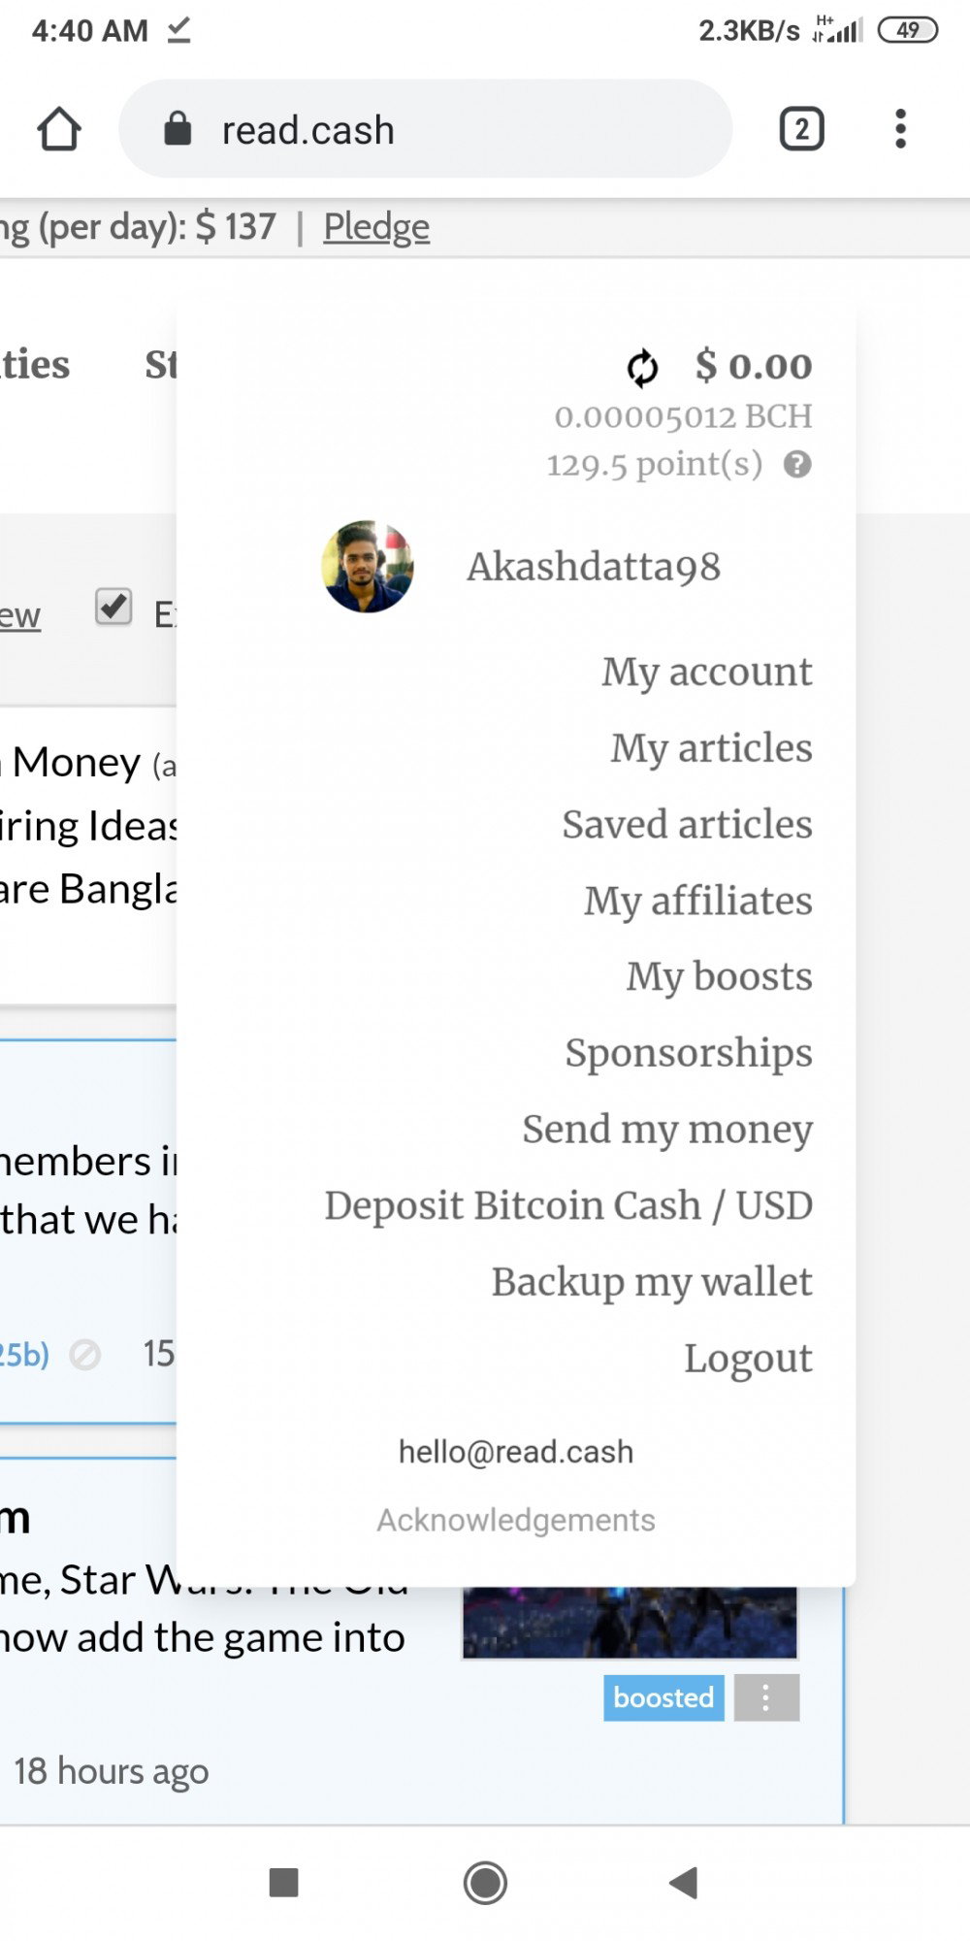Screen dimensions: 970x1941
Task: Click the Pledge link
Action: (376, 227)
